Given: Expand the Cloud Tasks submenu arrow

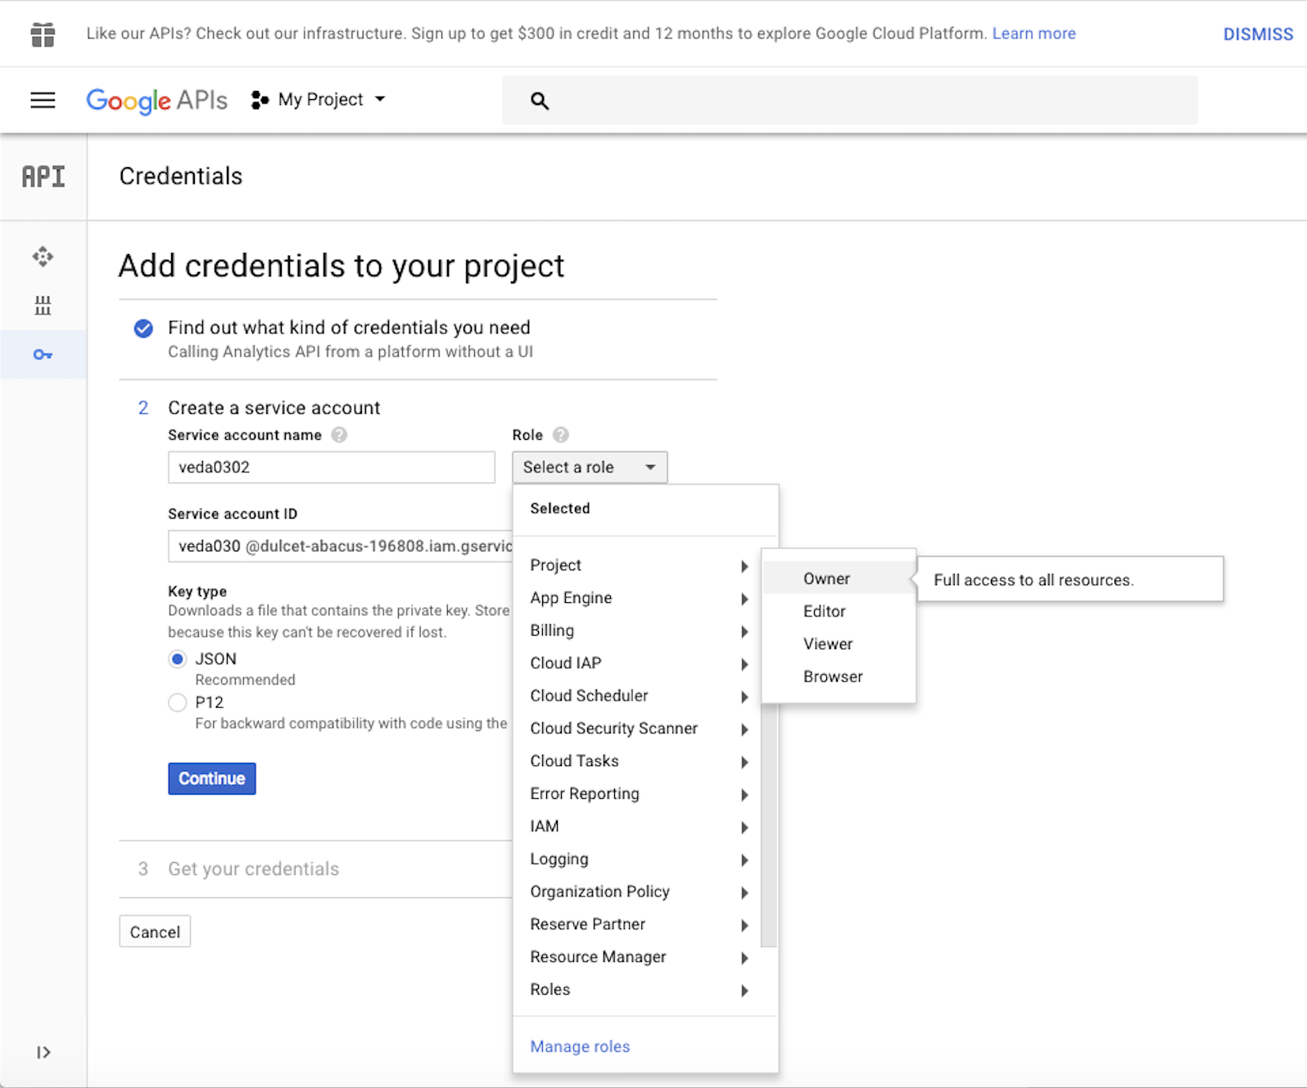Looking at the screenshot, I should point(744,762).
